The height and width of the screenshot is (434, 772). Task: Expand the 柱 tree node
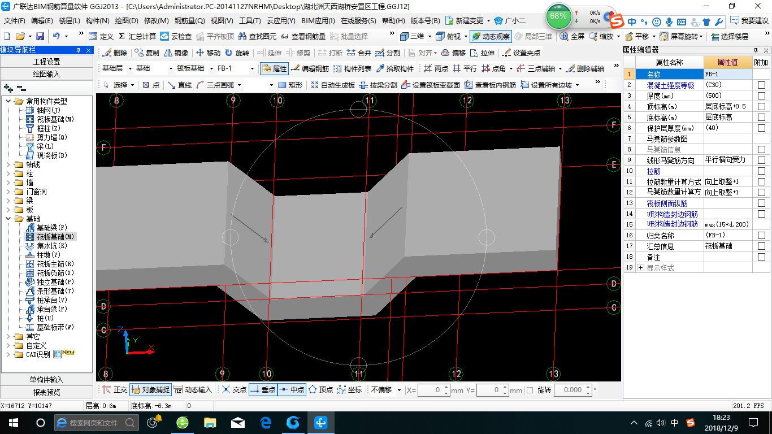point(8,173)
